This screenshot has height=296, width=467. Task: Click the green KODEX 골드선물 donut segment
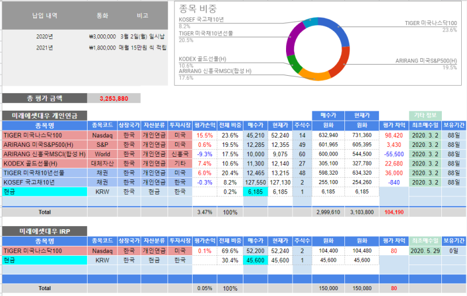[294, 65]
